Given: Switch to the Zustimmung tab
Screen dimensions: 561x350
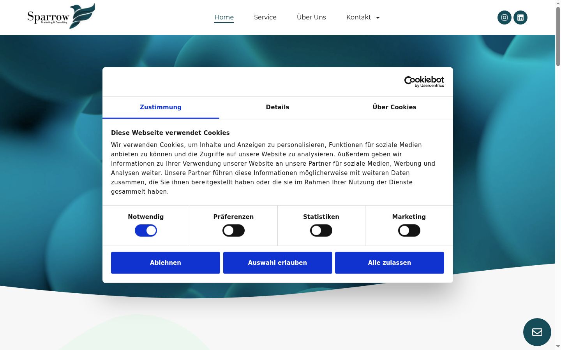Looking at the screenshot, I should pos(161,107).
